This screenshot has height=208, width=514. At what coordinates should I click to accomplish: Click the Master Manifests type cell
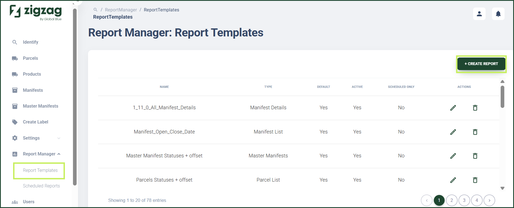[268, 156]
